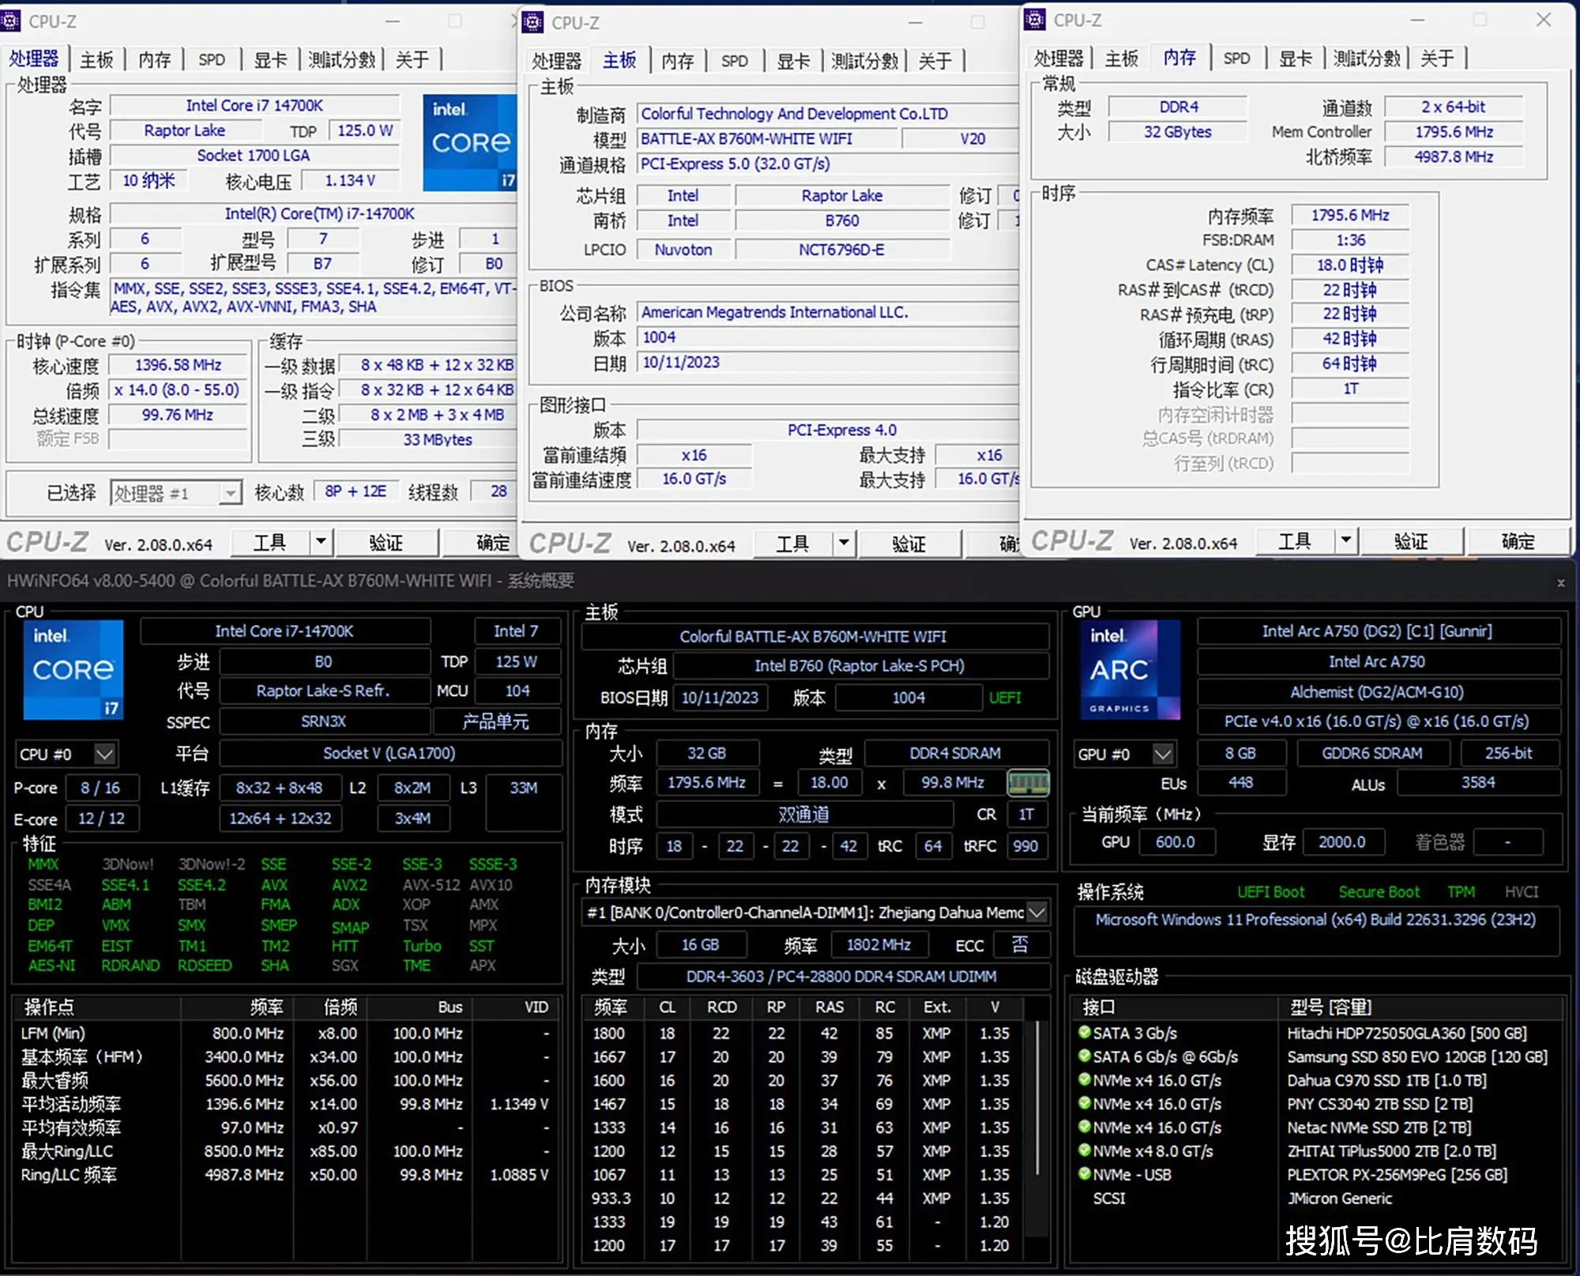
Task: Open 显卡 tab in the right CPU-Z window
Action: [1295, 58]
